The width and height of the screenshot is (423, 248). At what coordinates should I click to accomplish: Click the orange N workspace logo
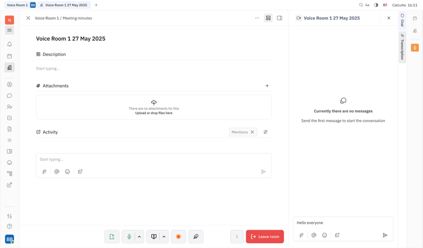[10, 20]
